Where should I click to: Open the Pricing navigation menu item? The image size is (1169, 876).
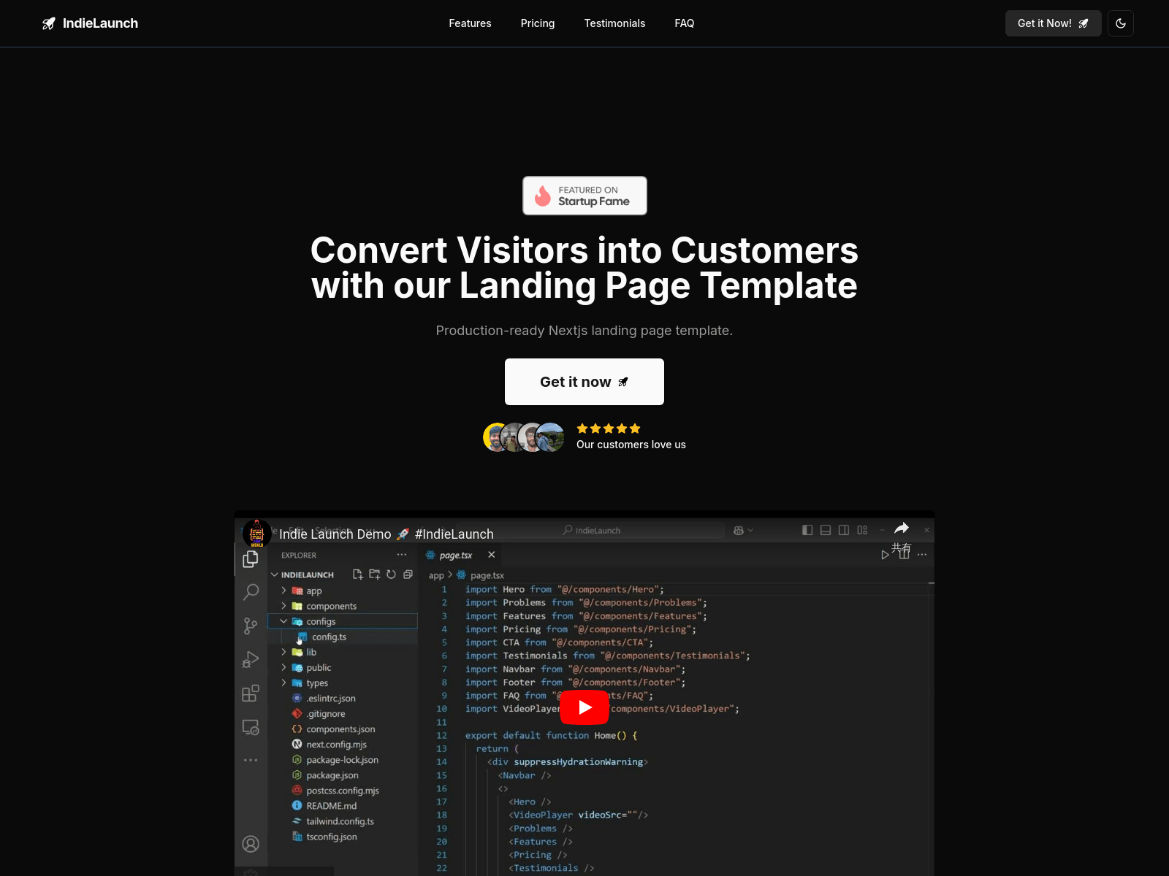click(x=538, y=23)
